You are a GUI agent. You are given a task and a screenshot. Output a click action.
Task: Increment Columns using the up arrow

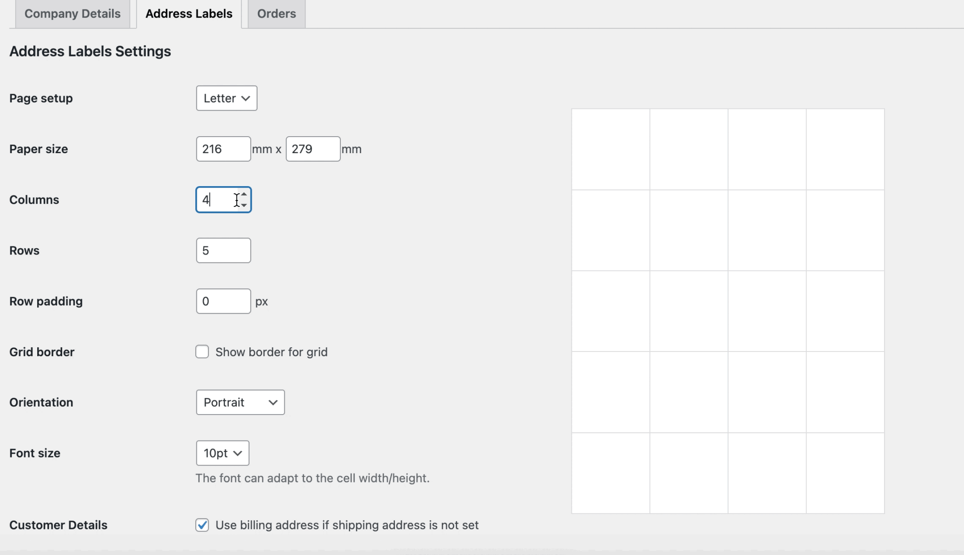click(244, 195)
